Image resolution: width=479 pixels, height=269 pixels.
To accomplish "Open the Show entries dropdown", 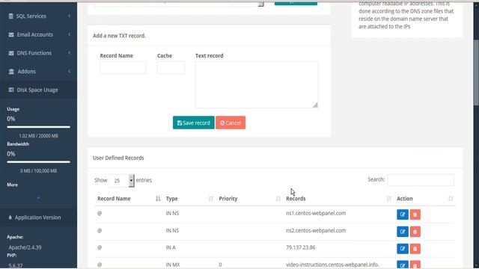I will pyautogui.click(x=121, y=181).
